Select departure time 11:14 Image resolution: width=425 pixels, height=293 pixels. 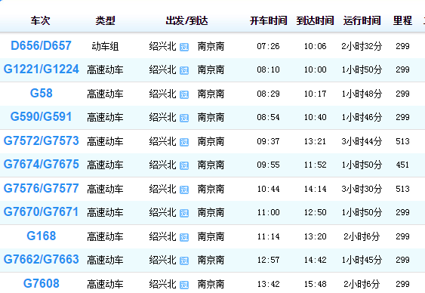tap(268, 236)
